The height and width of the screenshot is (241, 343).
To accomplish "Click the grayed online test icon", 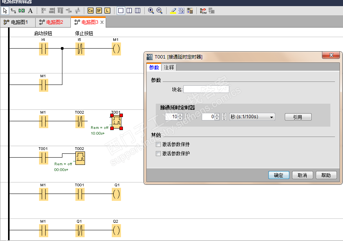I will click(x=212, y=10).
